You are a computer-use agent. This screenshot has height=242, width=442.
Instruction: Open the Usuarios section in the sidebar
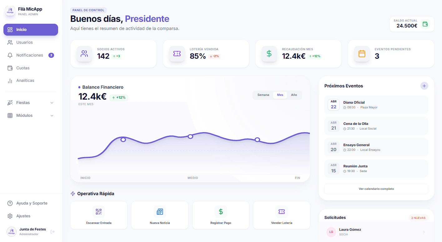(25, 42)
